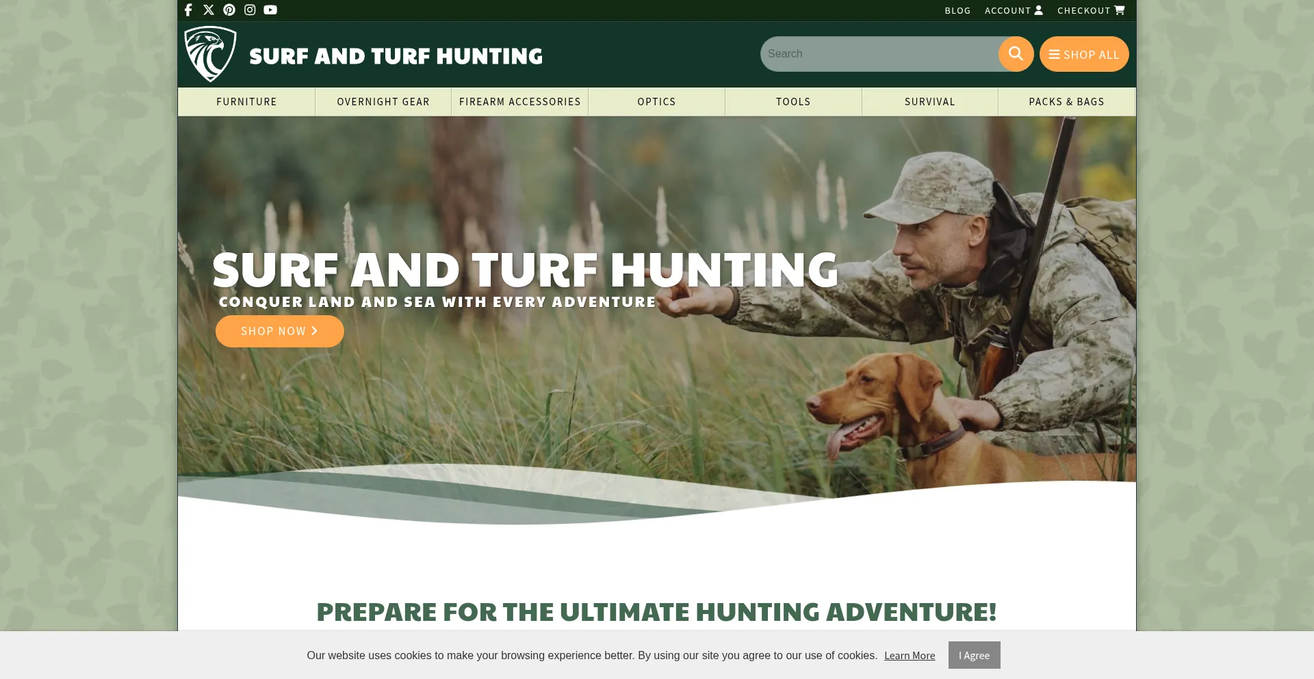Open the X (Twitter) social icon
Viewport: 1314px width, 679px height.
(209, 10)
